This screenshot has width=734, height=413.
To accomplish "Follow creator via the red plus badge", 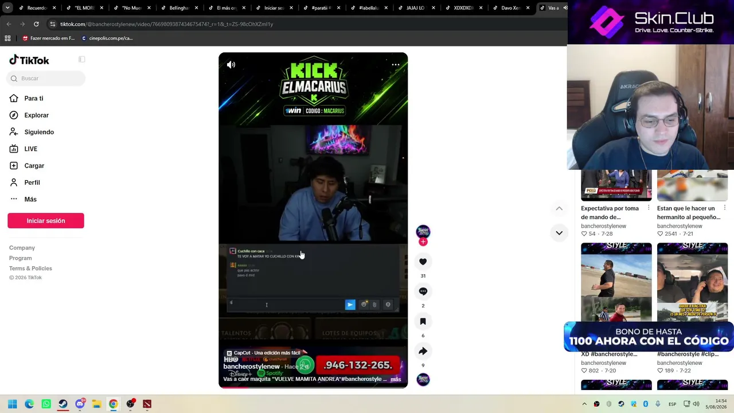I will (423, 242).
